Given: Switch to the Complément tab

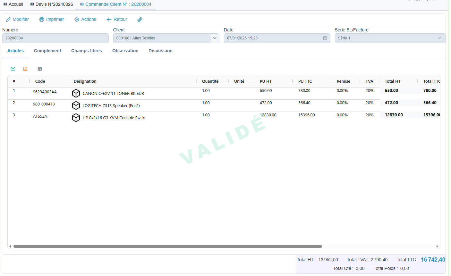Looking at the screenshot, I should click(x=47, y=51).
